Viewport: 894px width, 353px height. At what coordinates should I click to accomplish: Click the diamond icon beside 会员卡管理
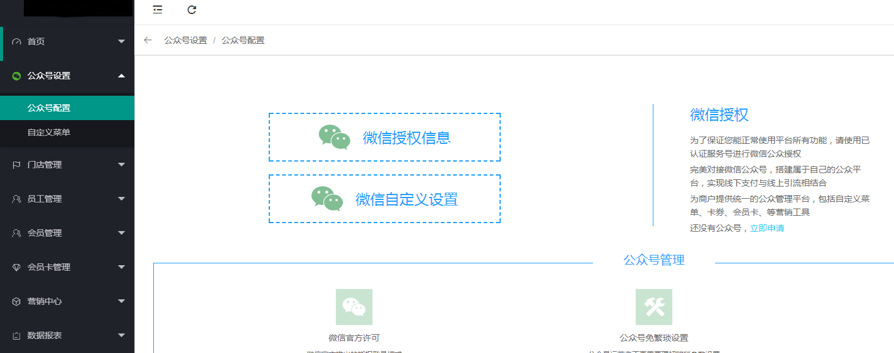16,267
